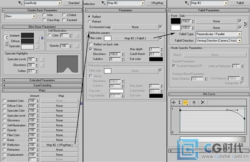
Task: Collapse VRayMap Parameters rollout
Action: pyautogui.click(x=125, y=10)
